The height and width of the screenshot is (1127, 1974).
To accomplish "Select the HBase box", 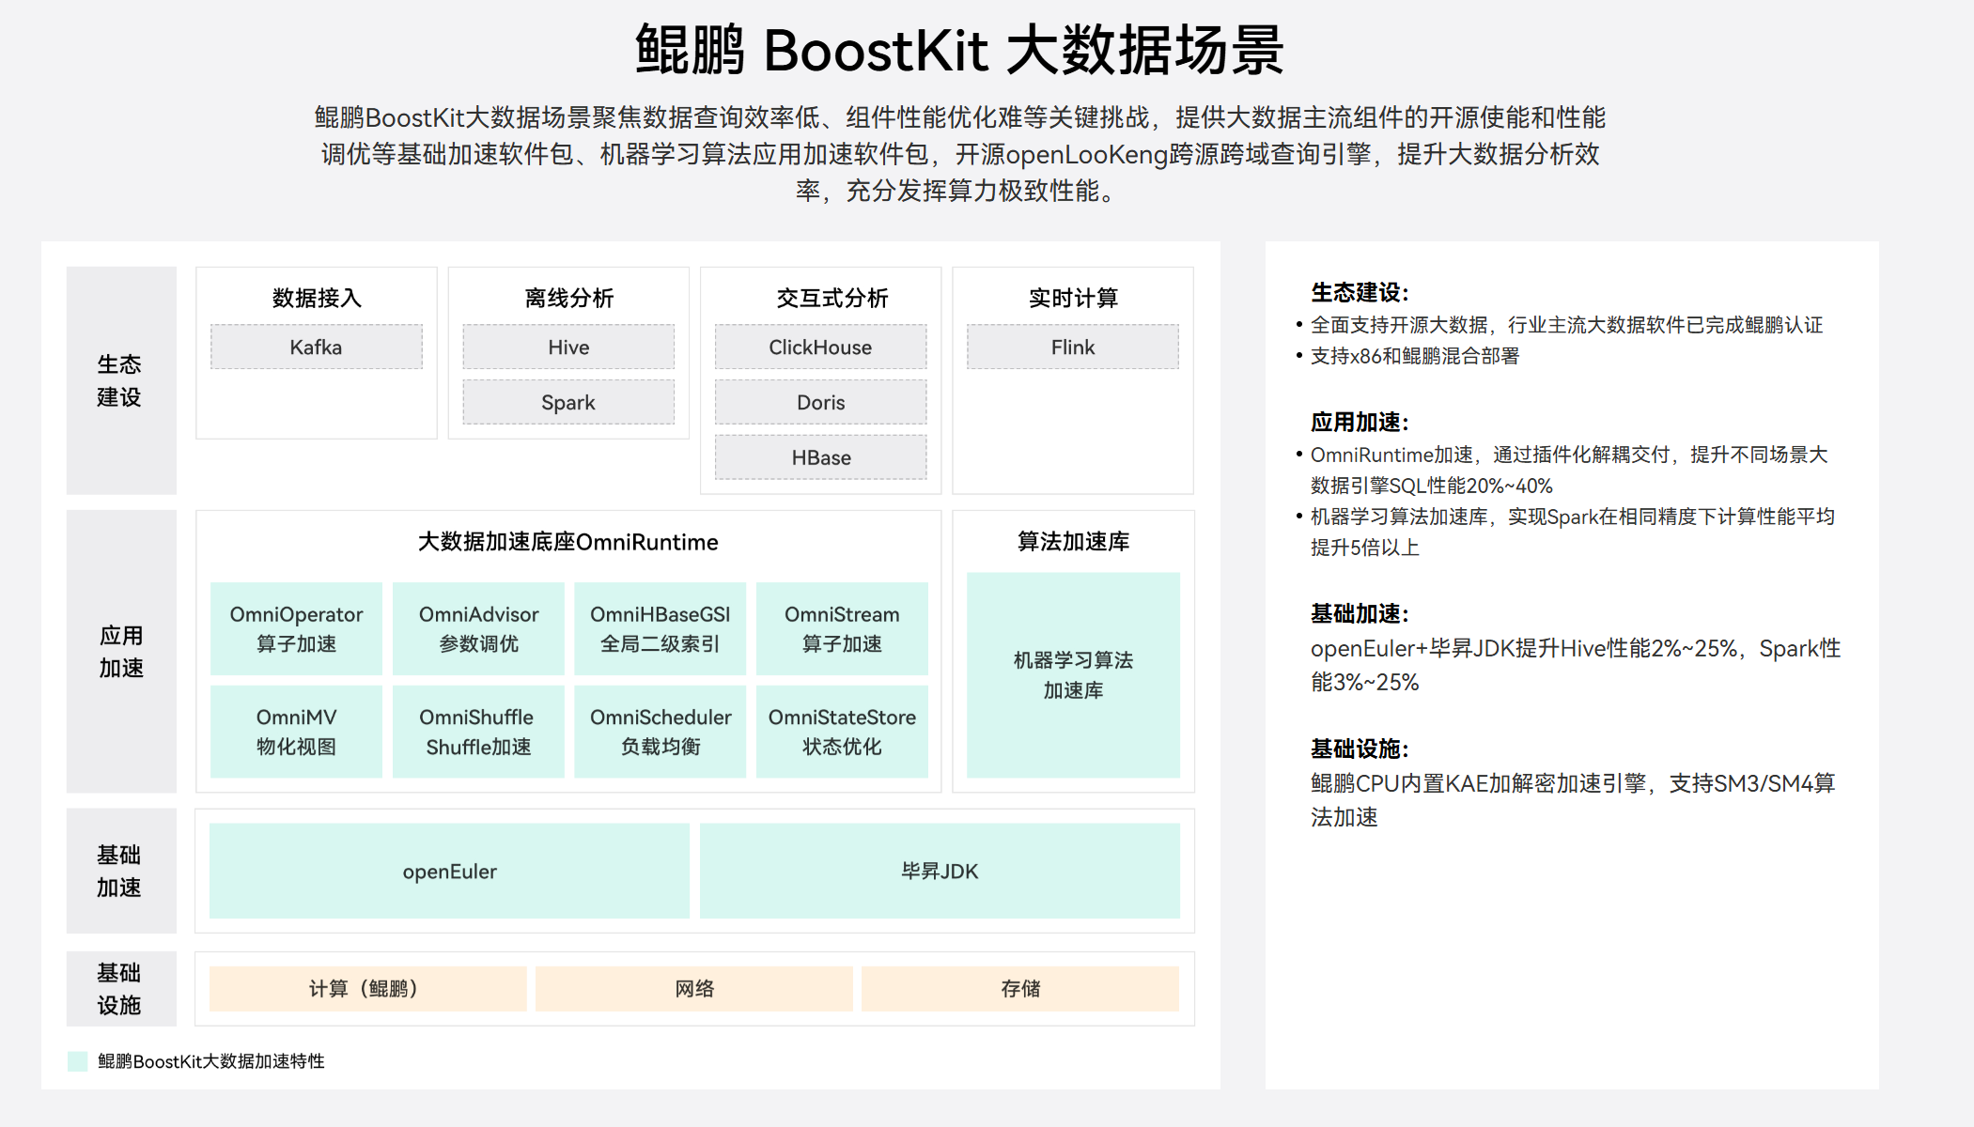I will (819, 457).
